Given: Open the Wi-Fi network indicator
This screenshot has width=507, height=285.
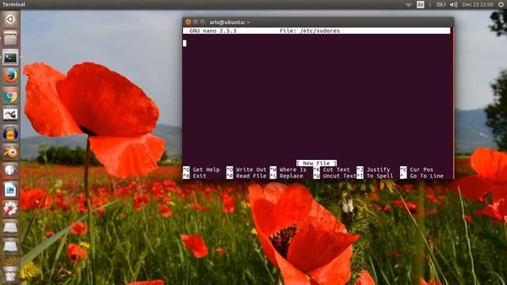Looking at the screenshot, I should coord(409,5).
